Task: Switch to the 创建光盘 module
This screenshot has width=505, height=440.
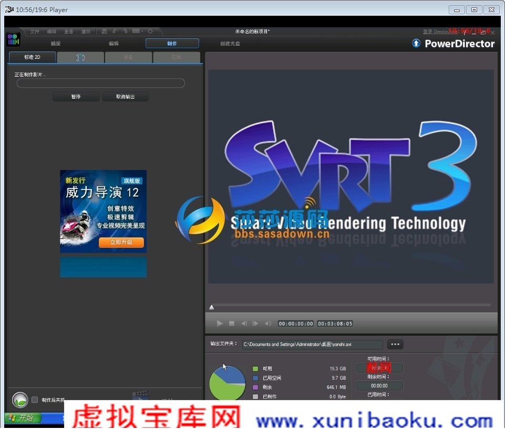Action: 230,44
